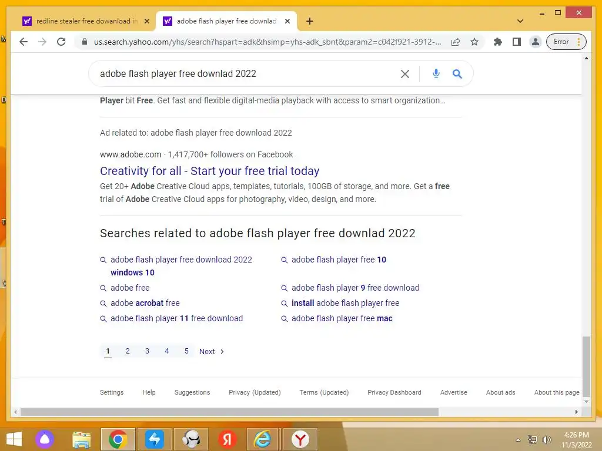Image resolution: width=602 pixels, height=451 pixels.
Task: Select Chrome in the taskbar
Action: [118, 439]
